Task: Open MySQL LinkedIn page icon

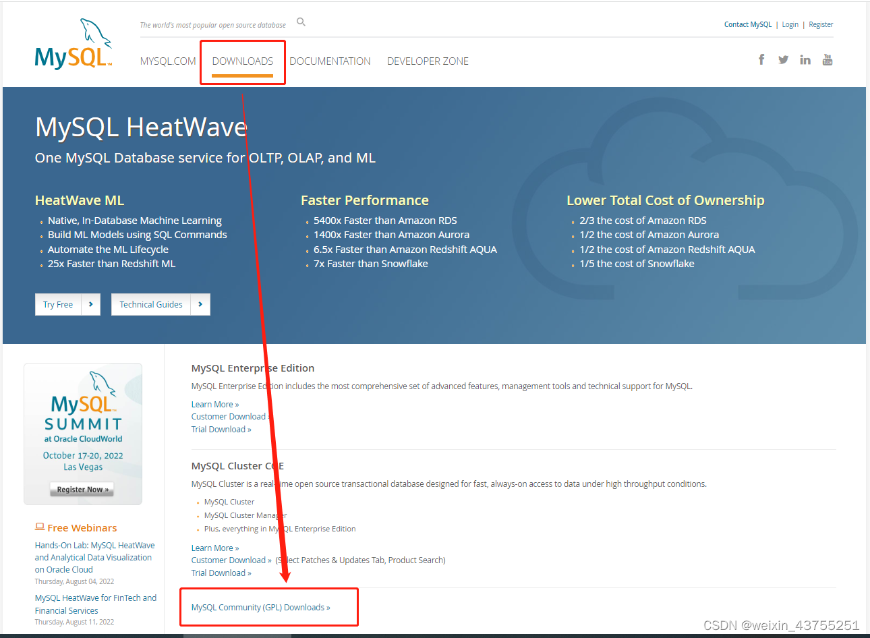Action: pos(805,59)
